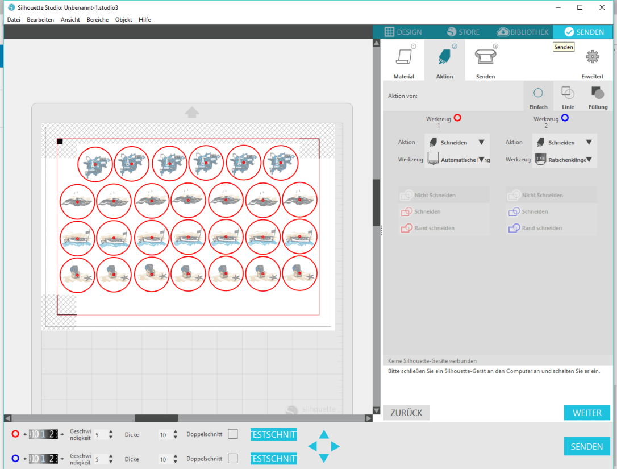
Task: Enable Doppelschnitt for blue tool
Action: click(233, 458)
